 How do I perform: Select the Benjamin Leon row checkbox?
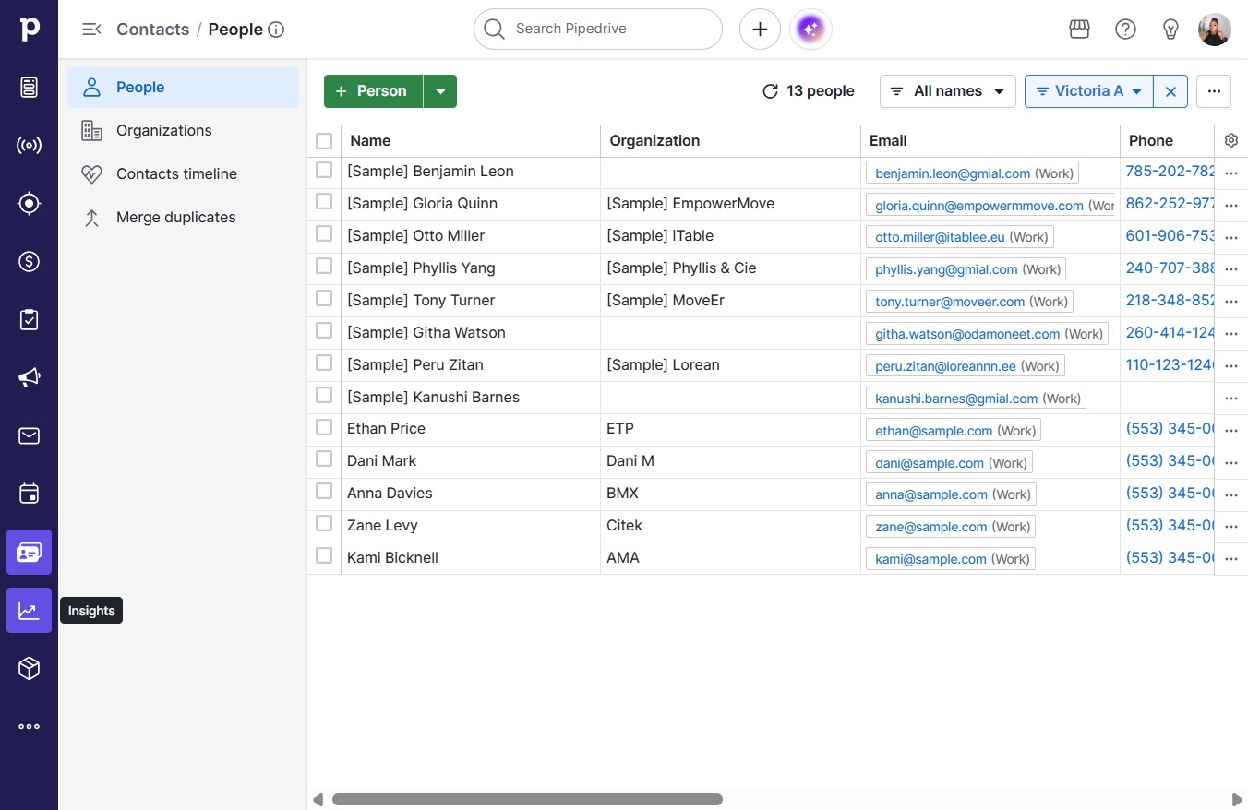(x=324, y=170)
